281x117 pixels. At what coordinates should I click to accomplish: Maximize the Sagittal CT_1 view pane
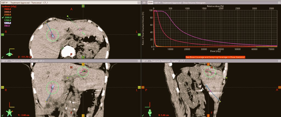click(x=279, y=61)
